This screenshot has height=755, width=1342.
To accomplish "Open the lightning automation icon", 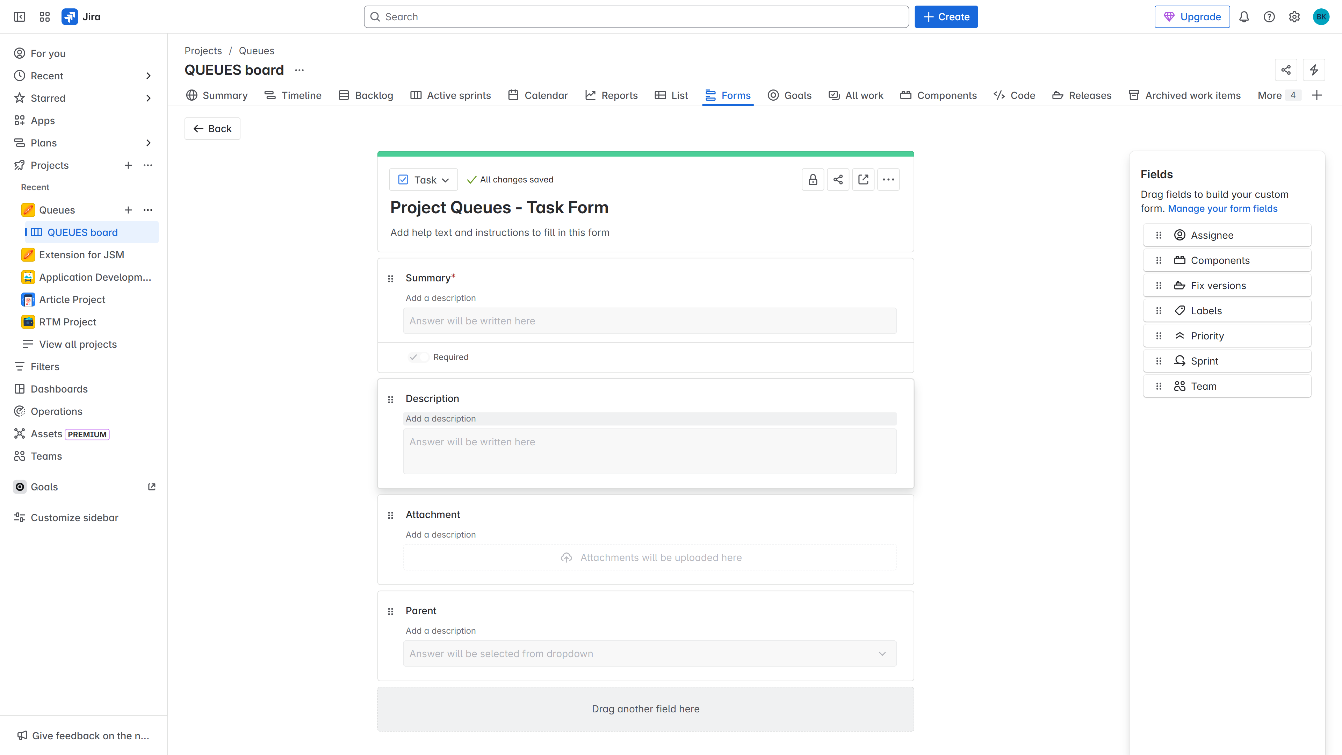I will point(1314,70).
